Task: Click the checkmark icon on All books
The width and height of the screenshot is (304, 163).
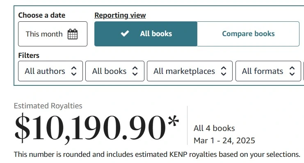Action: pos(125,34)
